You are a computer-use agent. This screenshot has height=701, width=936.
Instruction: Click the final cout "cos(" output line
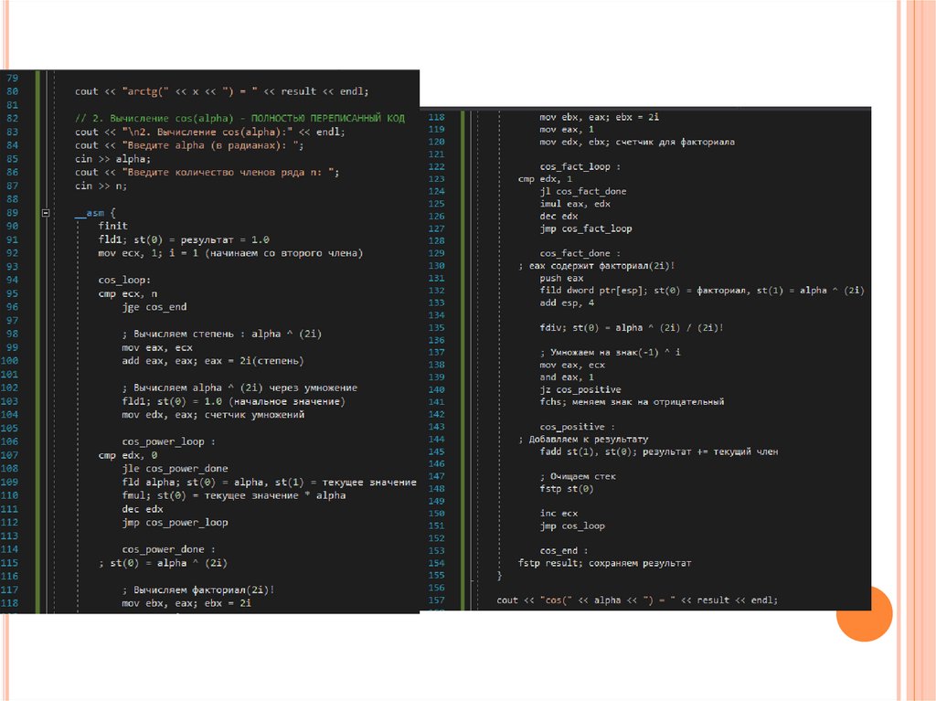[x=637, y=600]
